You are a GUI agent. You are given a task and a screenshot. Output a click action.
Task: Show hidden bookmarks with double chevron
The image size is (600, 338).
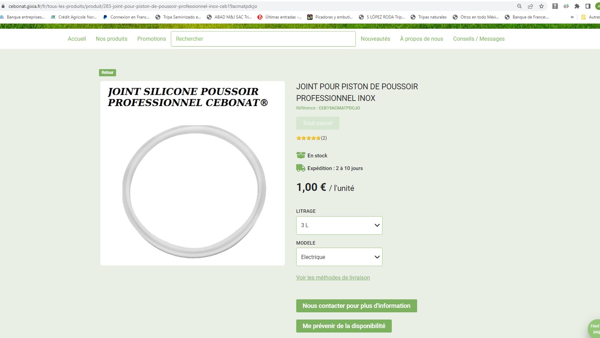click(572, 17)
